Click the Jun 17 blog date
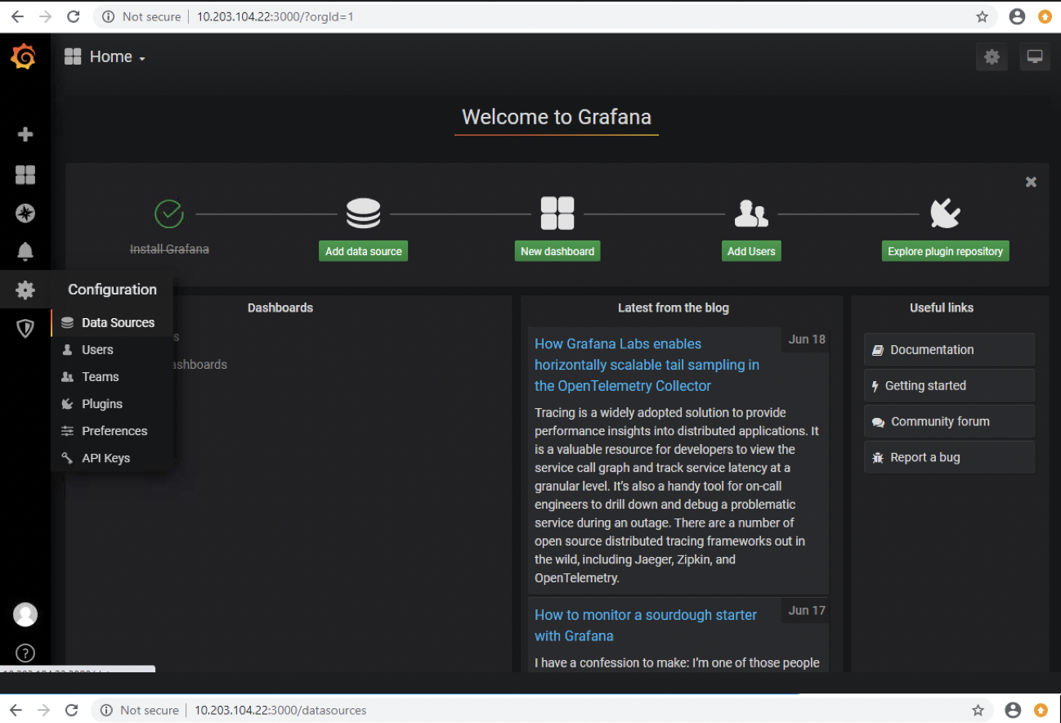Image resolution: width=1061 pixels, height=723 pixels. coord(807,610)
